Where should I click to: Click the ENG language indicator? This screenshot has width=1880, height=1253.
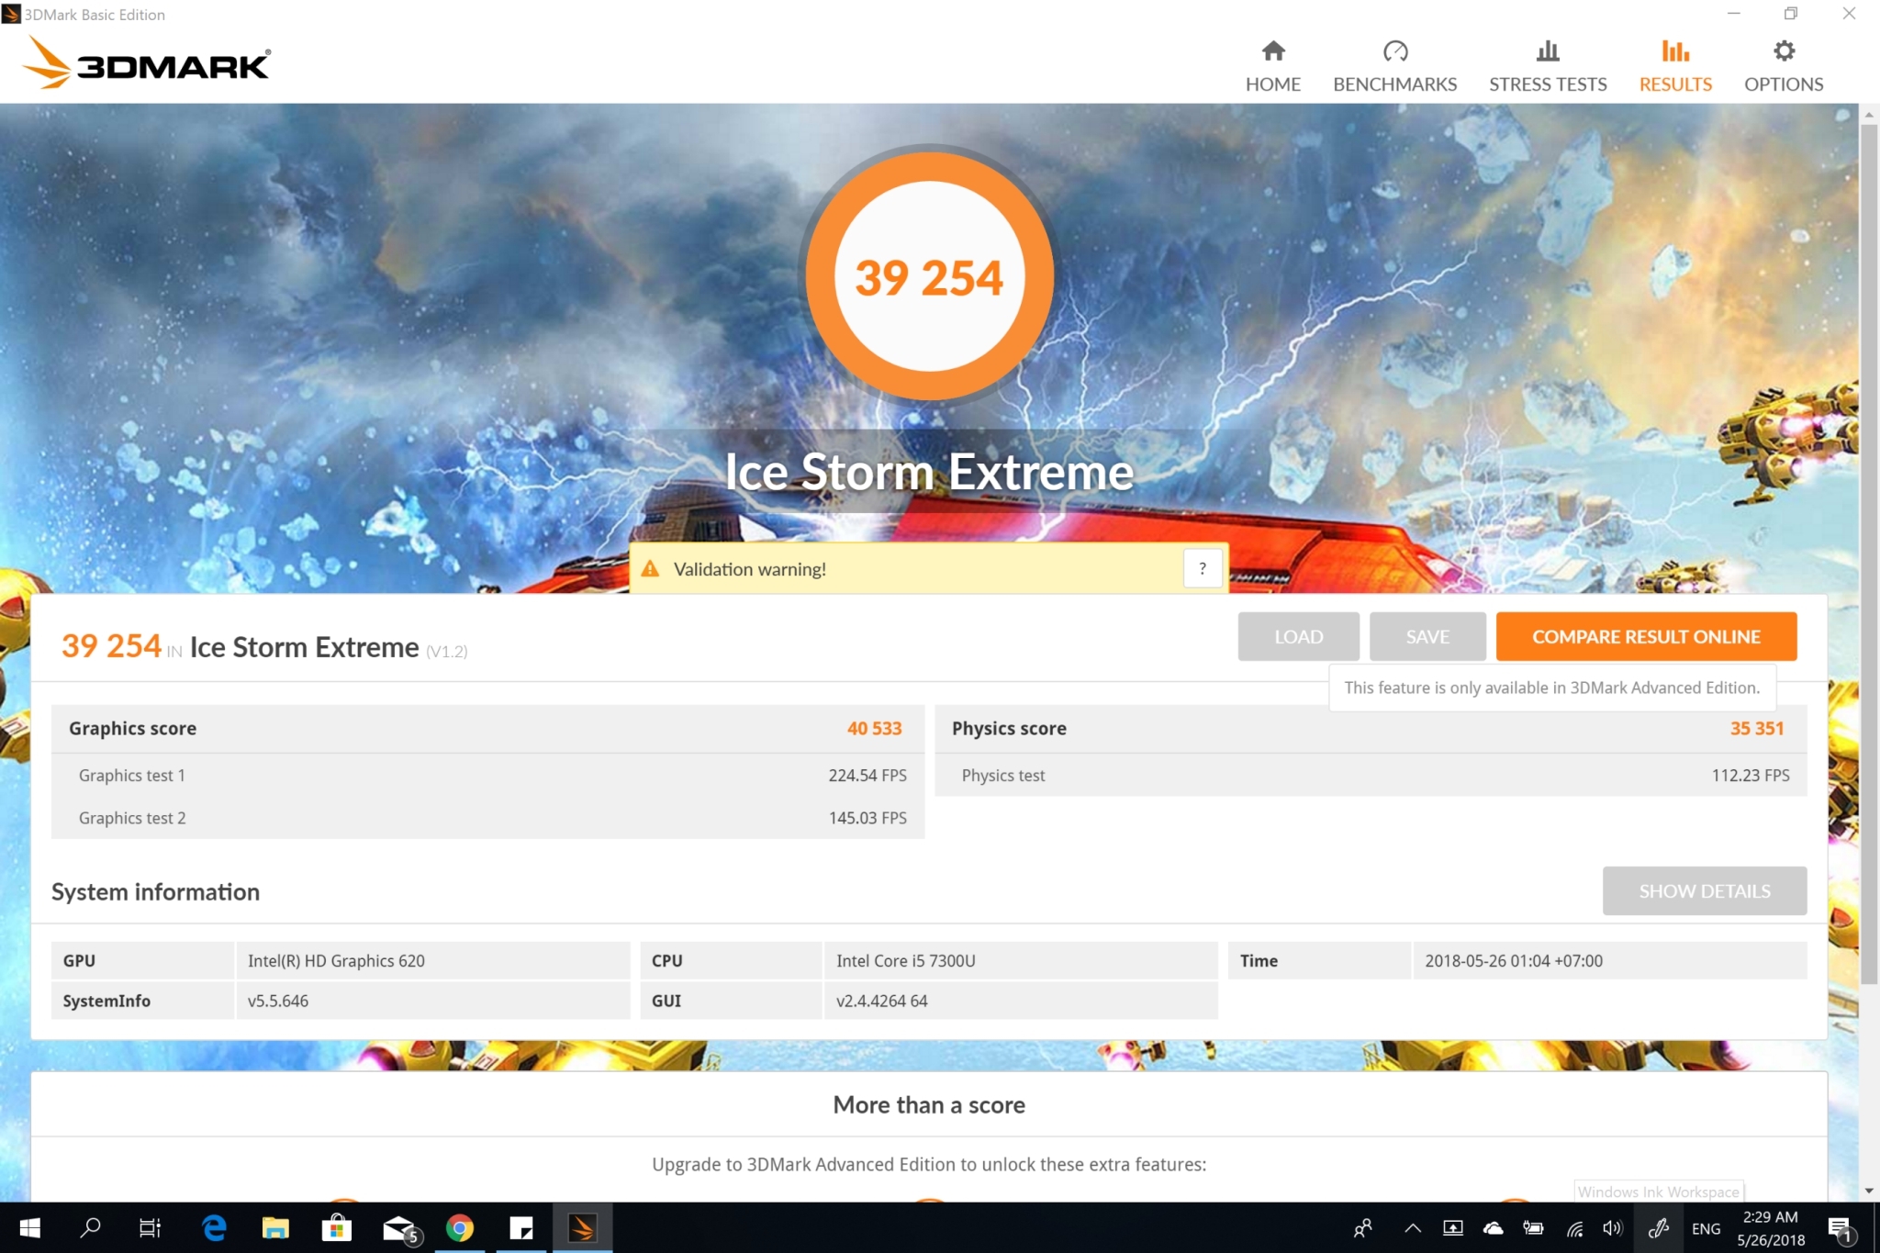[x=1706, y=1228]
